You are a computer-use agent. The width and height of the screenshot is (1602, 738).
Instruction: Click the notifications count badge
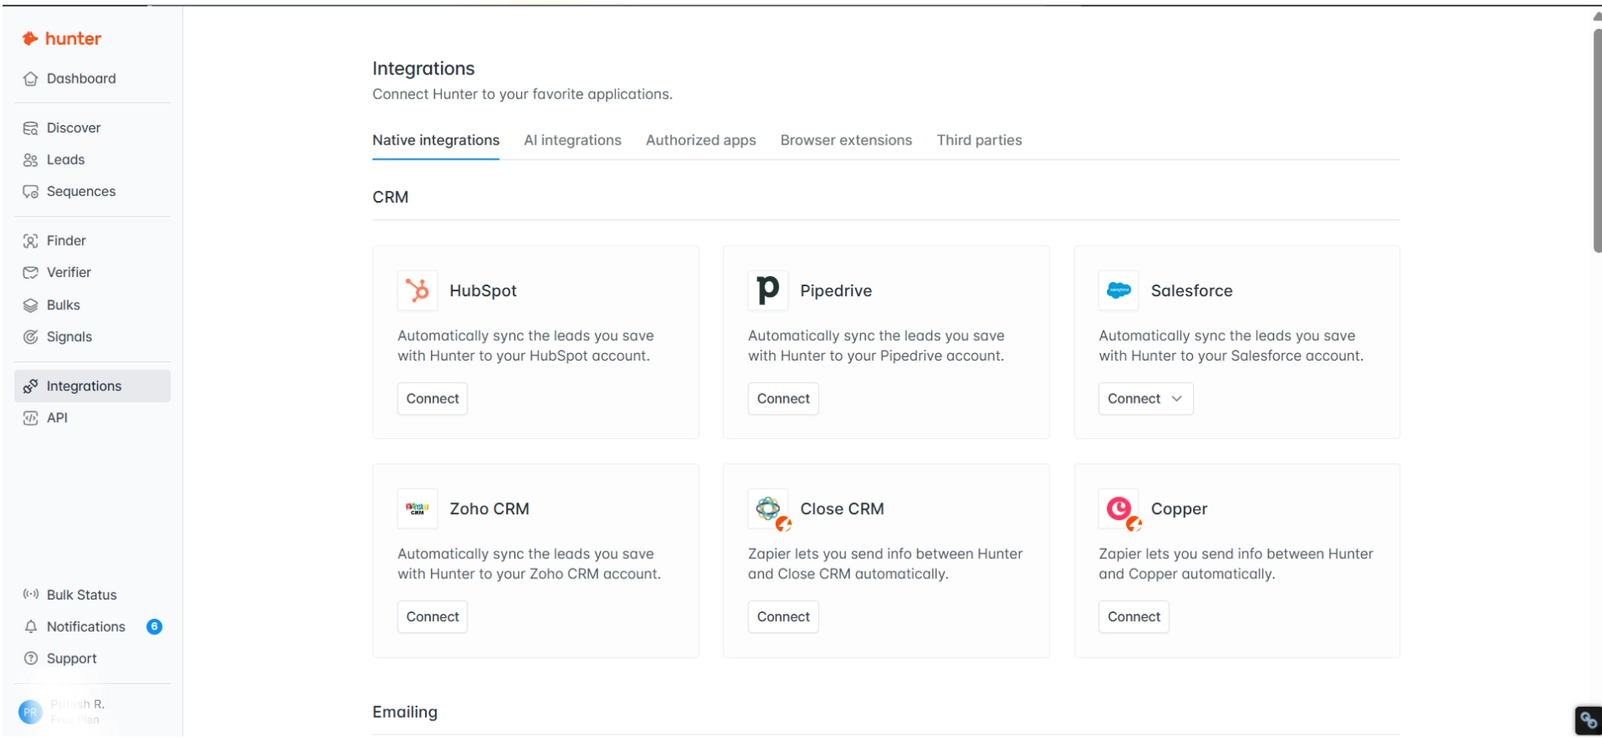click(154, 627)
